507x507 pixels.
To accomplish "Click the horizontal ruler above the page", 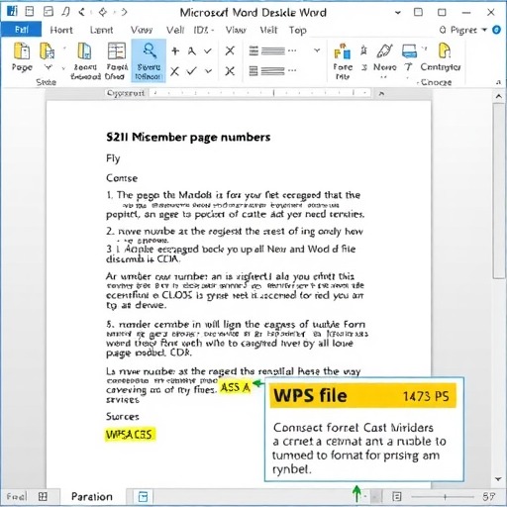I will [x=259, y=93].
